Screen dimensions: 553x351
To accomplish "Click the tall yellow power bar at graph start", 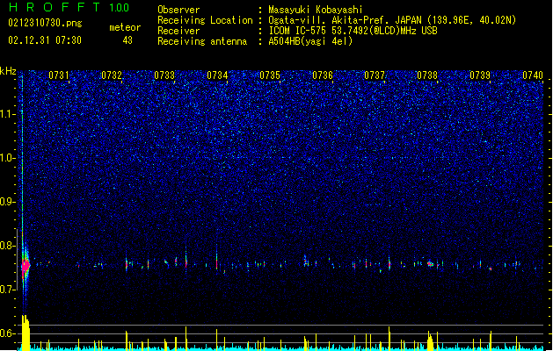I will coord(25,333).
